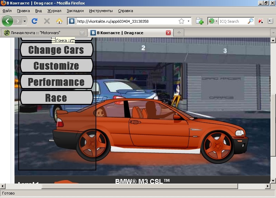276x198 pixels.
Task: Click the ICQ flower search engine icon
Action: pos(211,21)
